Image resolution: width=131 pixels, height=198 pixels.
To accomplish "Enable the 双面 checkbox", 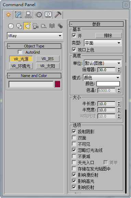I will [x=74, y=138].
